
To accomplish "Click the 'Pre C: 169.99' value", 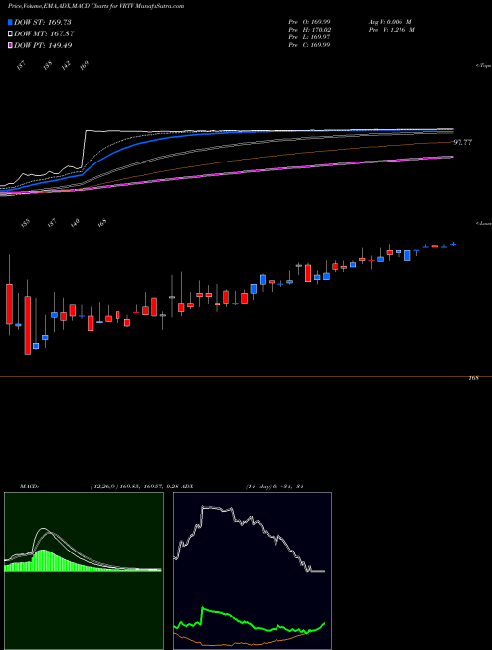I will 309,45.
